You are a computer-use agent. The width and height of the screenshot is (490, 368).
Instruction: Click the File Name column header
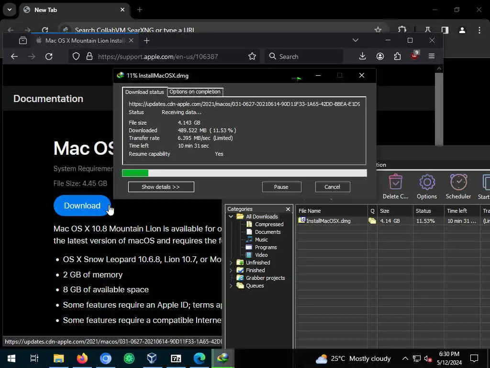pos(332,211)
